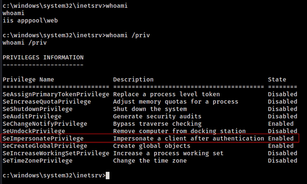Select the SeChangeNotifyPrivilege name
Screen dimensions: 307x184
click(45, 124)
